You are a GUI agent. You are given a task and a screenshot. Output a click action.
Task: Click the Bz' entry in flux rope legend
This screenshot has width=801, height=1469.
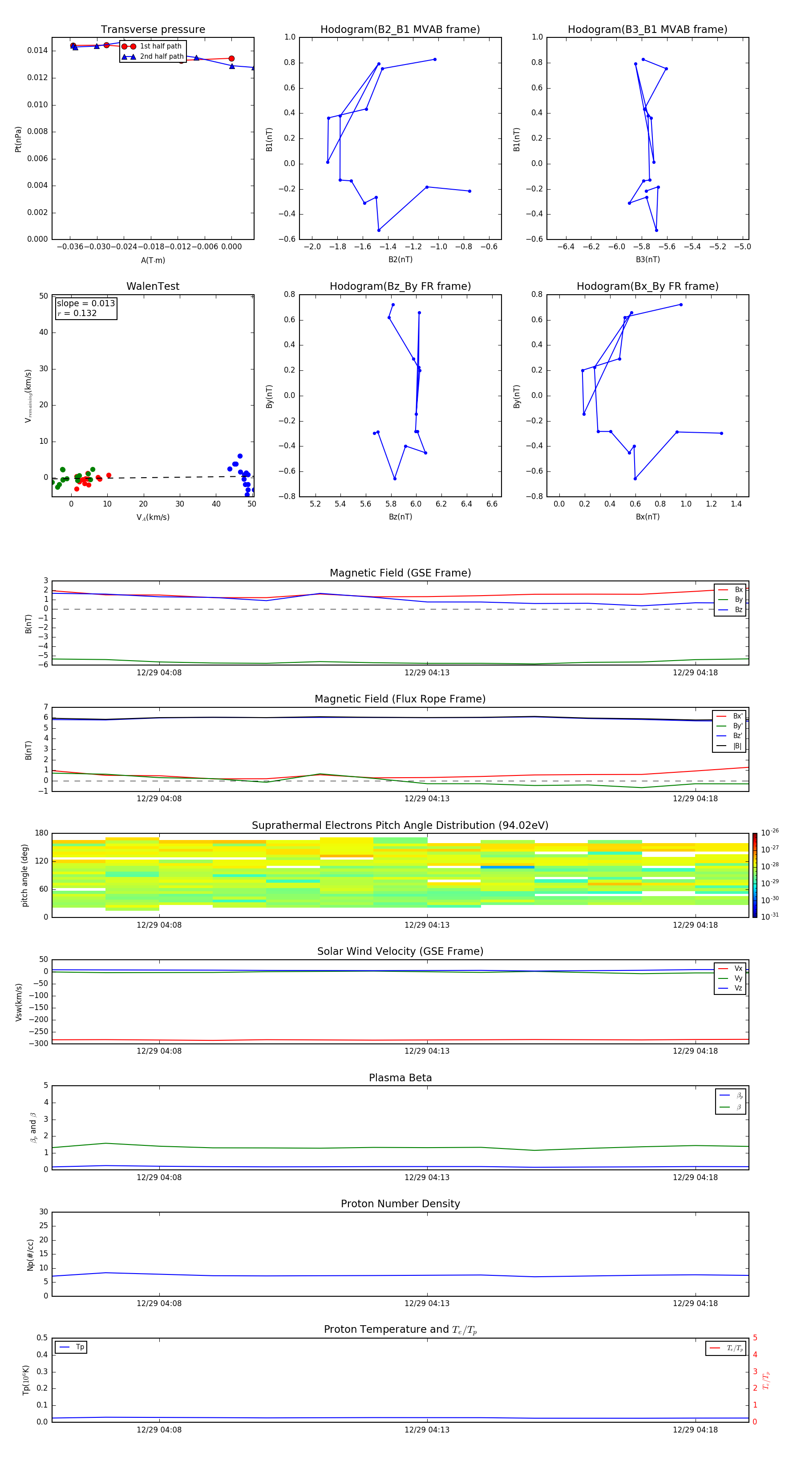point(729,736)
